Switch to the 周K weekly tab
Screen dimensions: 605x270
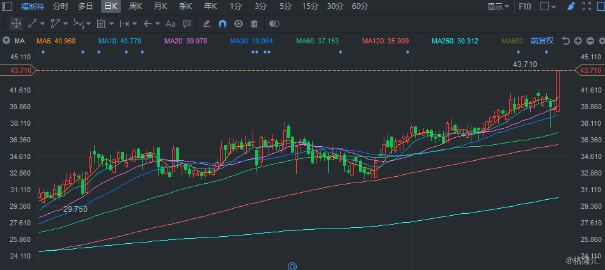[x=136, y=6]
